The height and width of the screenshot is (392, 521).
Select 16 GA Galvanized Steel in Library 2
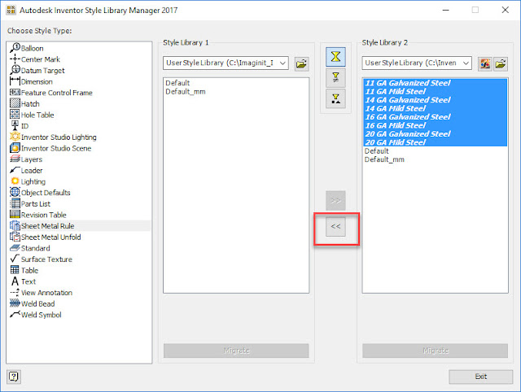pyautogui.click(x=435, y=117)
